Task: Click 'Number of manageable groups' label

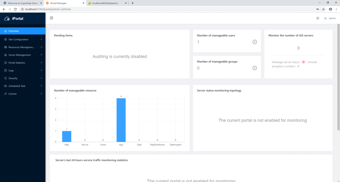Action: 217,62
